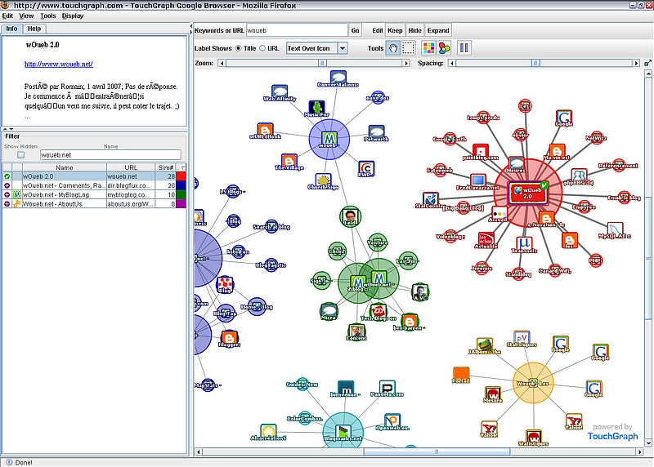Viewport: 654px width, 467px height.
Task: Click the blue woueb MyBlogLog hub node
Action: [329, 139]
